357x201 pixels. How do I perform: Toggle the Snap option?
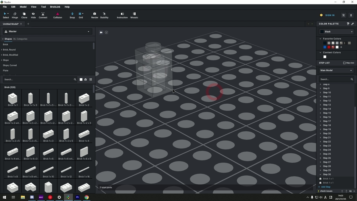72,15
